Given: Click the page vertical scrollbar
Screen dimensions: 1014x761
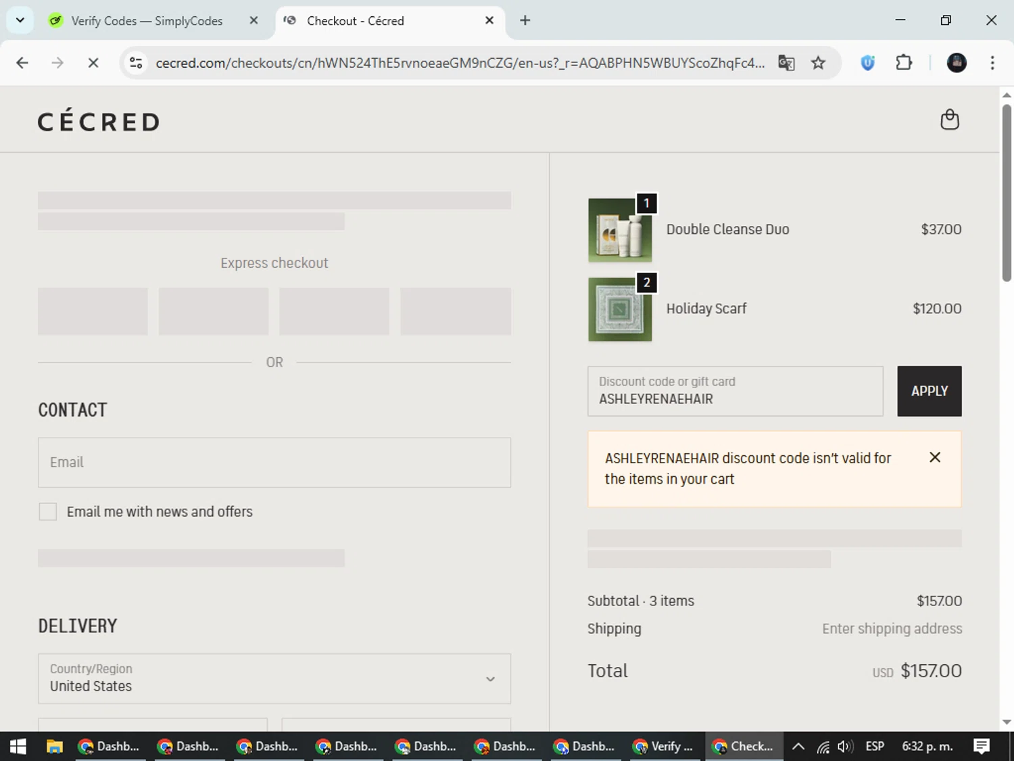Looking at the screenshot, I should point(1007,193).
